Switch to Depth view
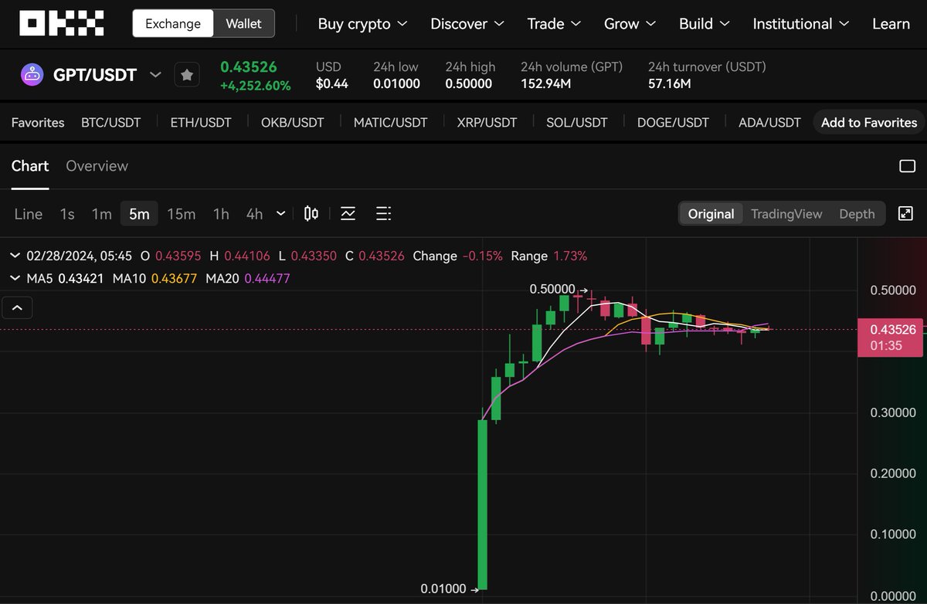Screen dimensions: 927x604 [857, 214]
